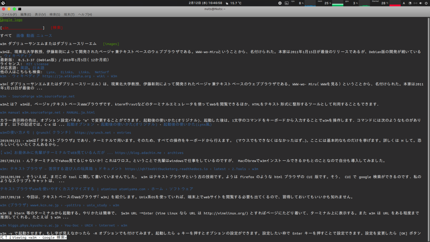Open the 編集(E) menu
Screen dimensions: 430x242
pos(26,14)
